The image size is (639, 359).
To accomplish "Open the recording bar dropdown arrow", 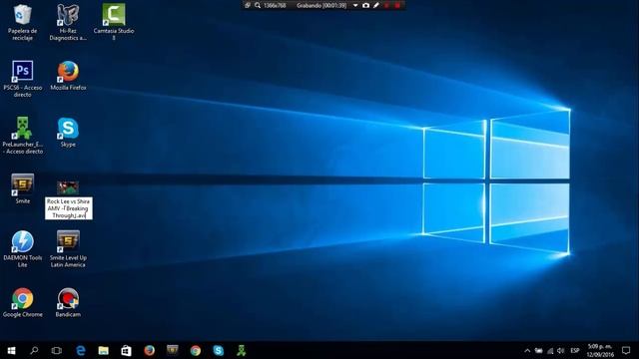I will coord(355,5).
